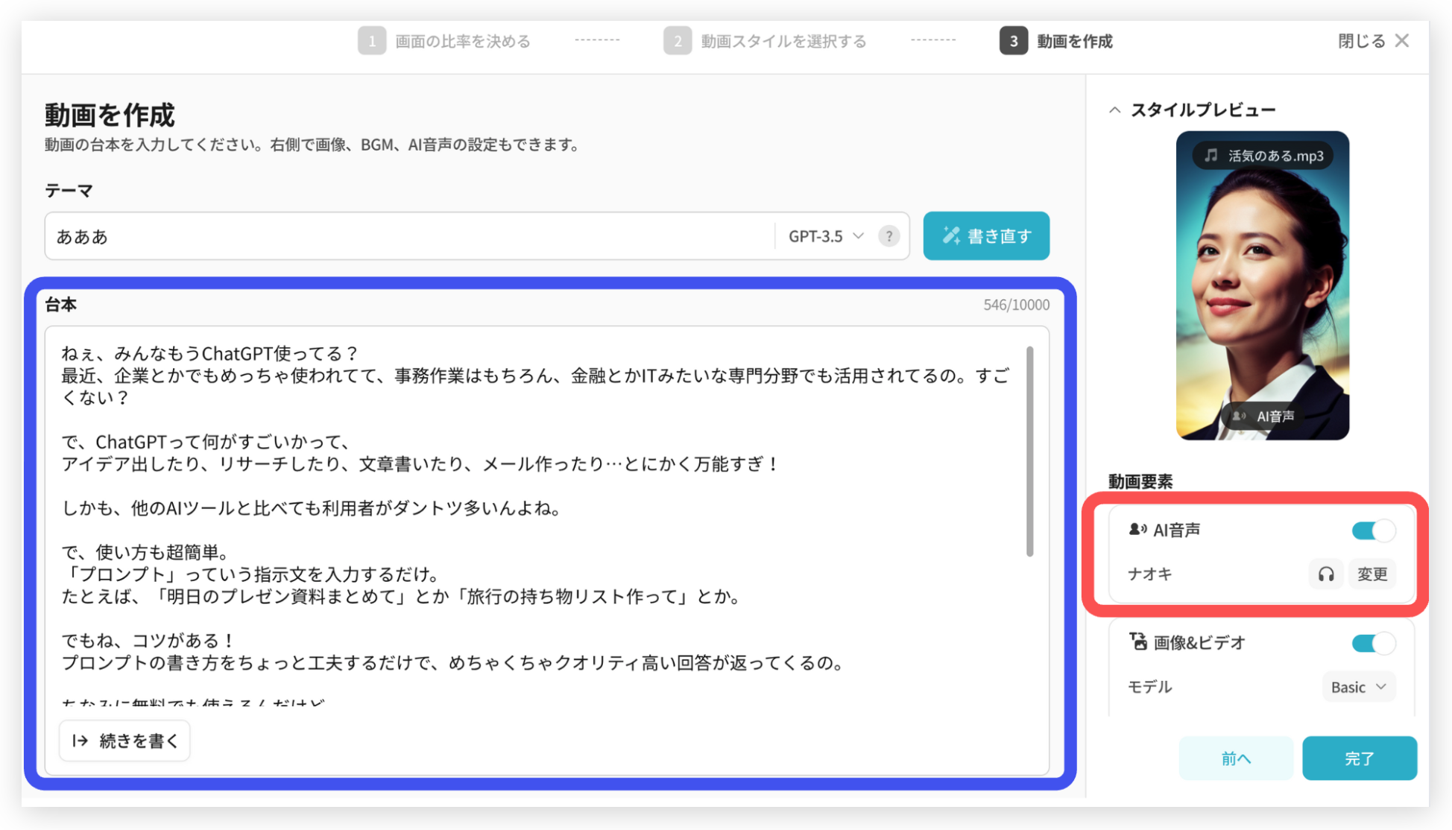Viewport: 1452px width, 830px height.
Task: Click the X icon next to 閉じる
Action: (x=1402, y=41)
